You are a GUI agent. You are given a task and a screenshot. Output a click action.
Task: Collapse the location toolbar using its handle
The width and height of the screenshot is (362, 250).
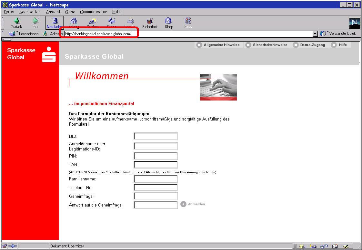tap(3, 34)
